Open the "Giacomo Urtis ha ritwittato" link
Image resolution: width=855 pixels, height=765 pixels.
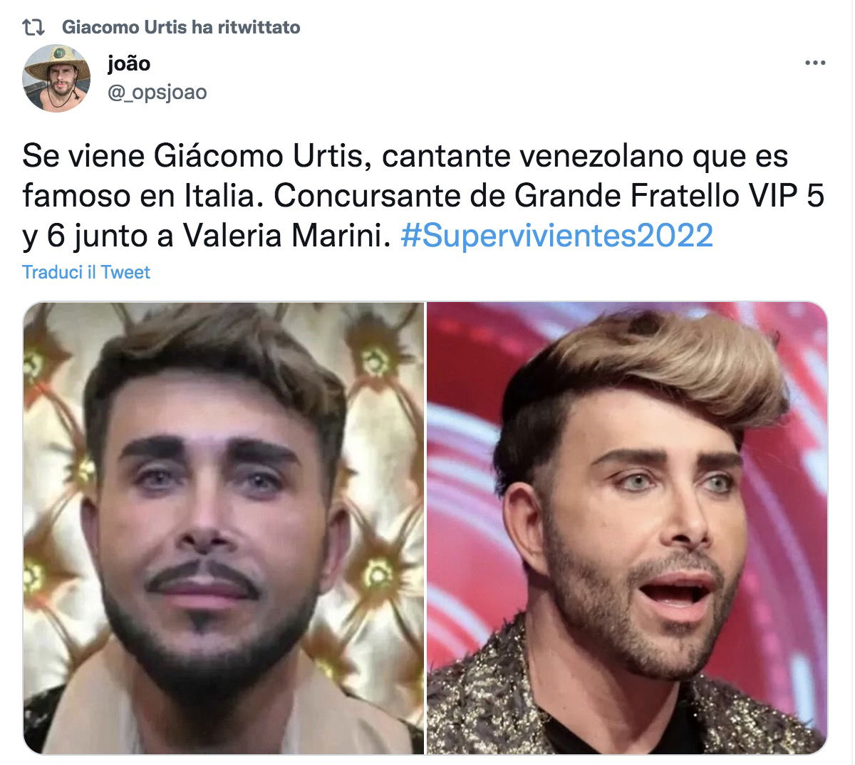click(181, 27)
